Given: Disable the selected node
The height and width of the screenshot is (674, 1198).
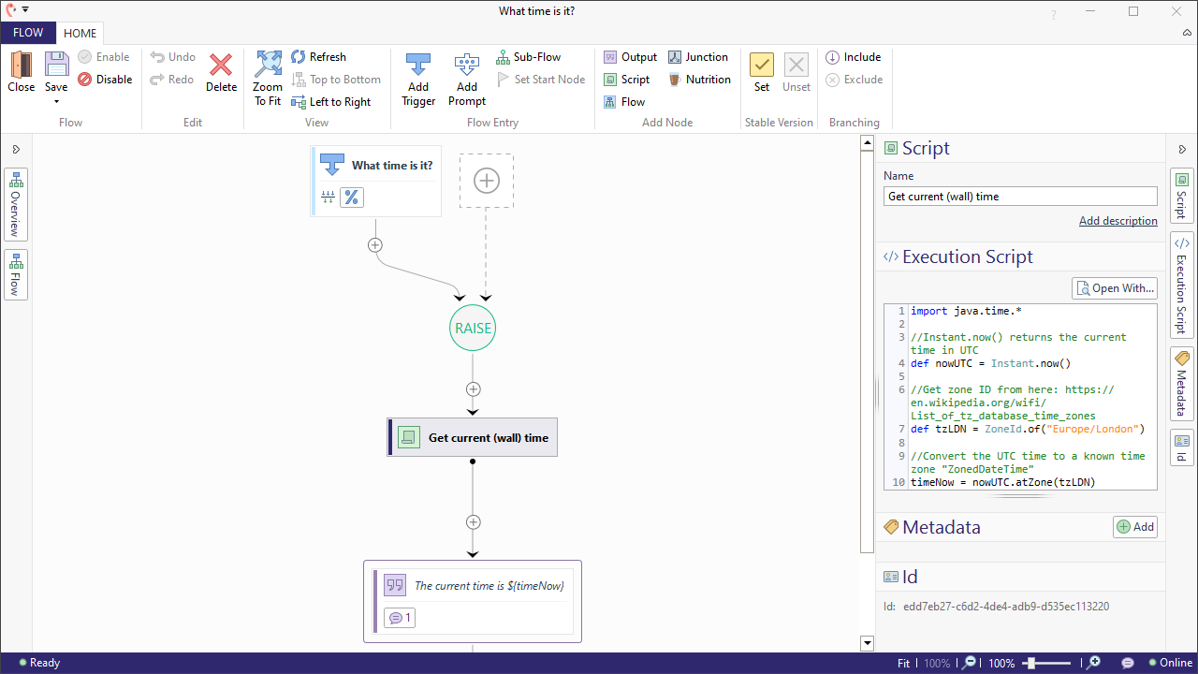Looking at the screenshot, I should pos(105,80).
